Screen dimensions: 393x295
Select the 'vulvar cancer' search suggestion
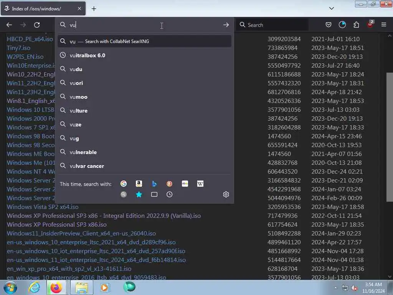(144, 166)
